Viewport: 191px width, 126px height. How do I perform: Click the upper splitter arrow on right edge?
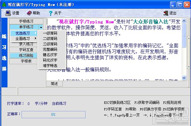[189, 39]
